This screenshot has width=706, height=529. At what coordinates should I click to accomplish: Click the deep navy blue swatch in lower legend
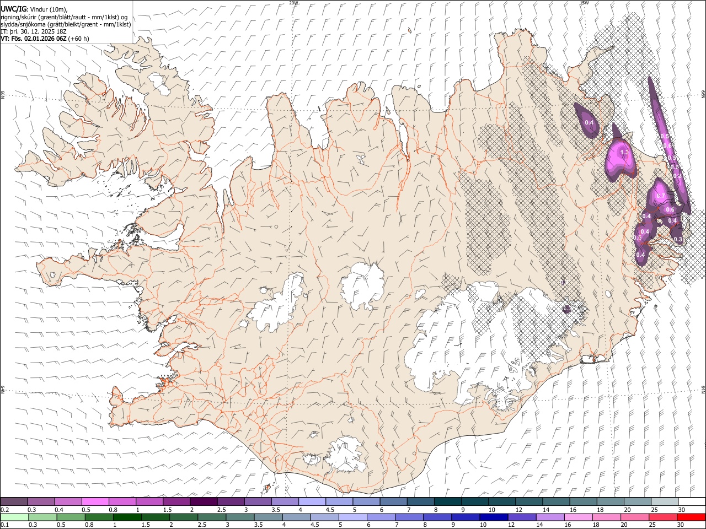click(x=493, y=517)
